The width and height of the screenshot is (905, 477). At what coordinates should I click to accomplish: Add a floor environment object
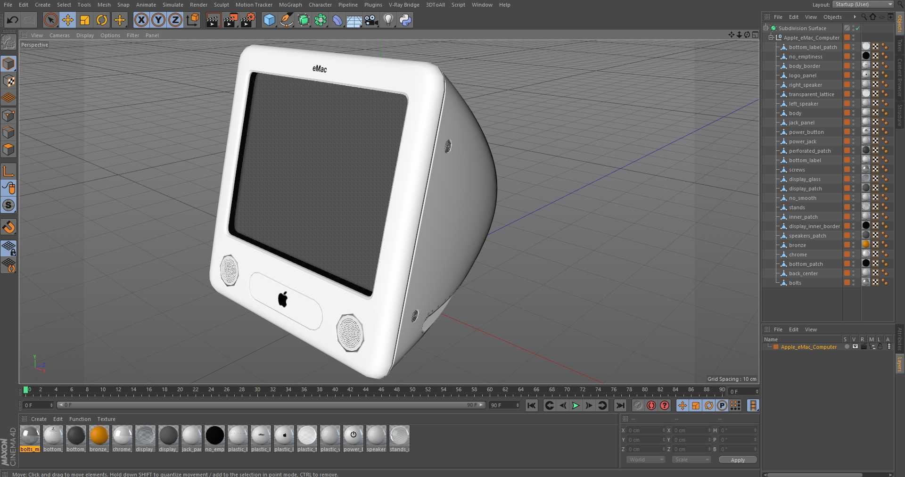[x=354, y=20]
